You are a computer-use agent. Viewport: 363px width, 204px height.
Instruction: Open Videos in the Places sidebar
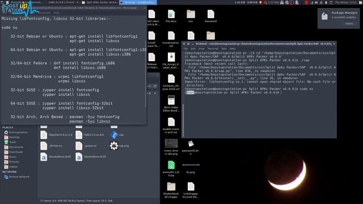tap(11, 167)
